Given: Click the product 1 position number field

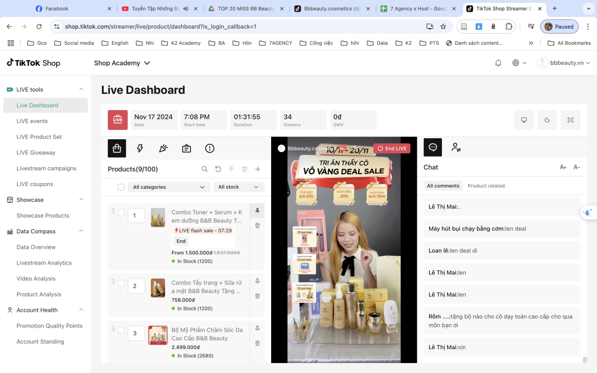Looking at the screenshot, I should pyautogui.click(x=136, y=216).
